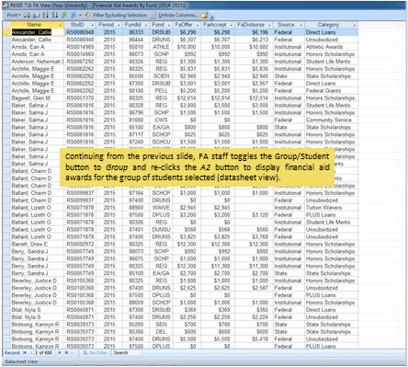
Task: Open the FaDisburse column dropdown arrow
Action: pos(269,25)
